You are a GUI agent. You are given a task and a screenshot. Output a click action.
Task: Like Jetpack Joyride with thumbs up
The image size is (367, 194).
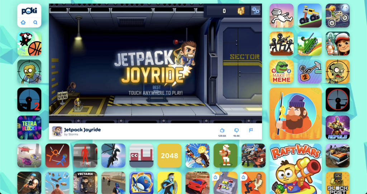coord(222,130)
